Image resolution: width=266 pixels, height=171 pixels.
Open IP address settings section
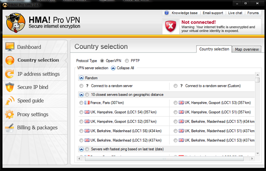35,74
